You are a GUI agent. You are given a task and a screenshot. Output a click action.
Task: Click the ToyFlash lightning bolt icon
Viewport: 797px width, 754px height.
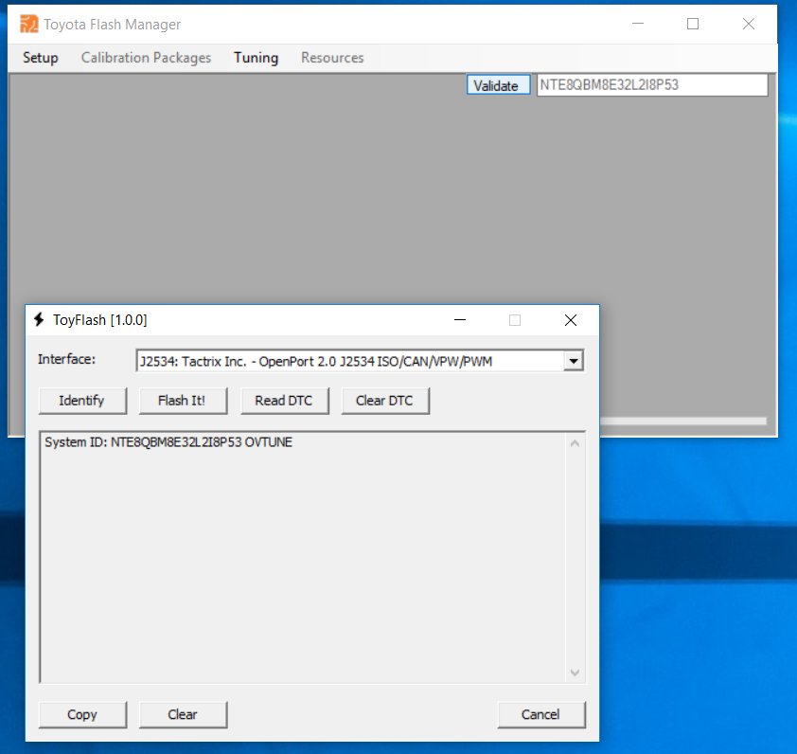[x=39, y=319]
